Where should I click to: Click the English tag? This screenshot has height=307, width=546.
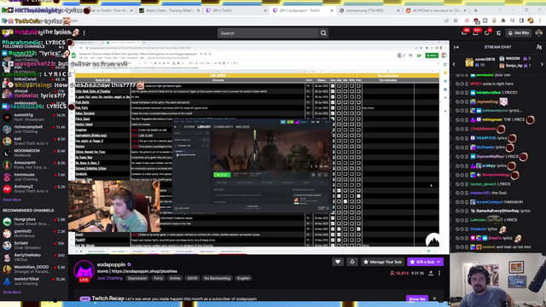coord(243,278)
